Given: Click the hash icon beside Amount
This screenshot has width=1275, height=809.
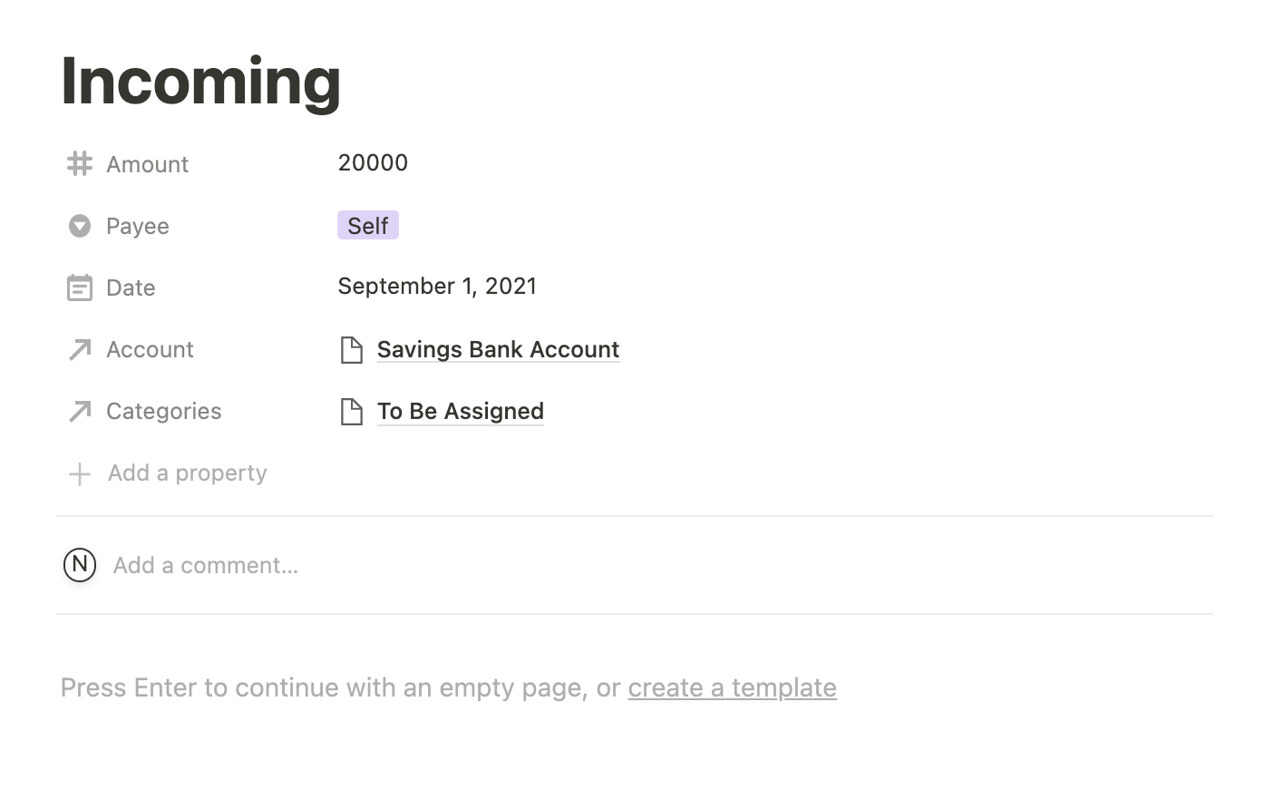Looking at the screenshot, I should click(80, 163).
